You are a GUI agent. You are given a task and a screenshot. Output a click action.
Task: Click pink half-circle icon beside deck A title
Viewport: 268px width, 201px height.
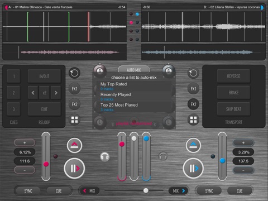[x=6, y=7]
